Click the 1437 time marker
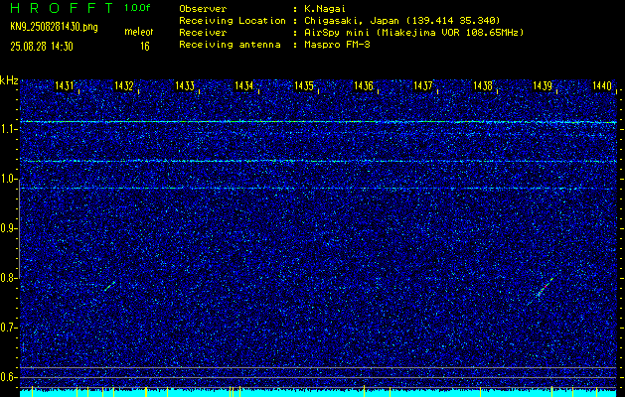This screenshot has height=397, width=625. click(423, 85)
